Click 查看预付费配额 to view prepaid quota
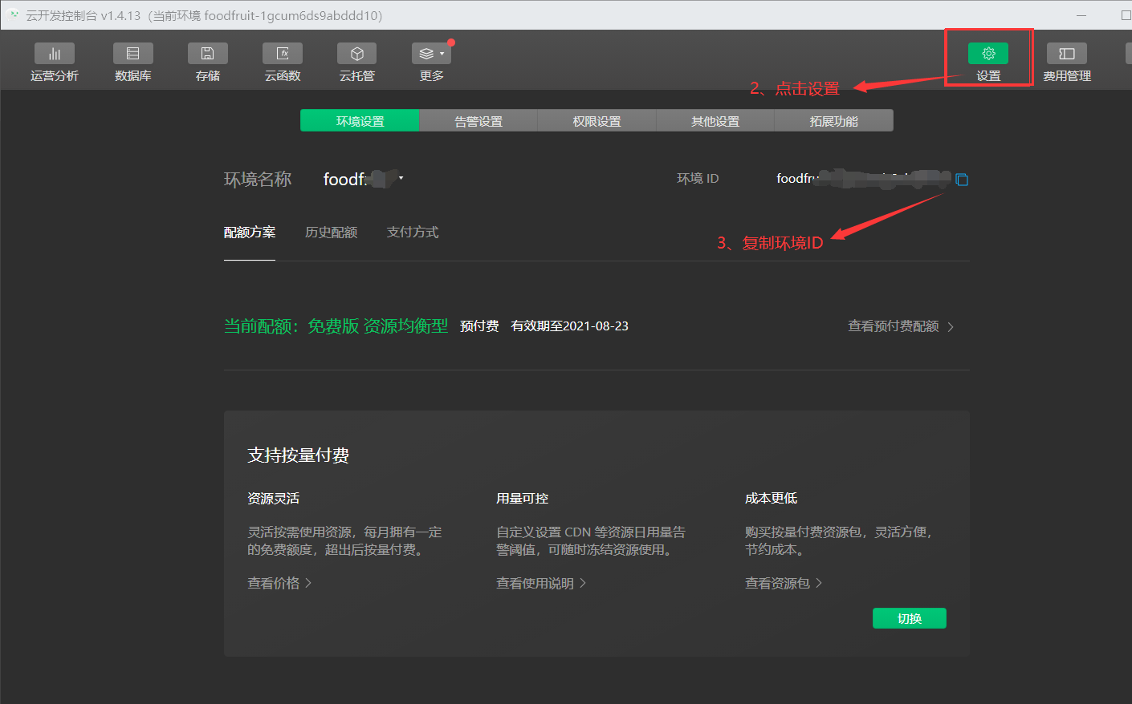Image resolution: width=1132 pixels, height=704 pixels. [894, 326]
